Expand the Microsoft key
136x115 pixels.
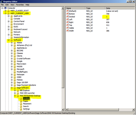pyautogui.click(x=12, y=69)
